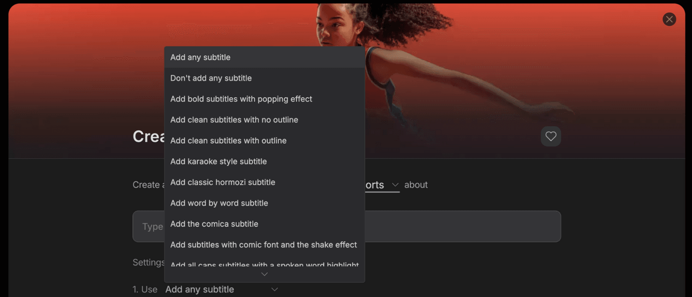Click the down arrow below the subtitle list
The image size is (692, 297).
point(264,274)
